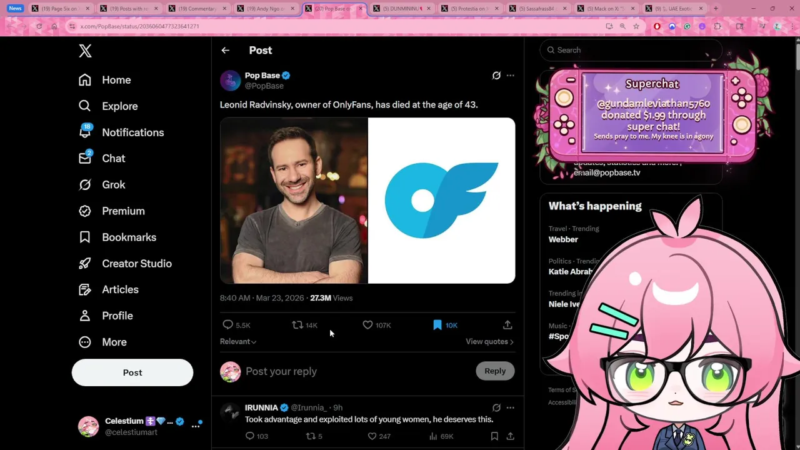Open the Relevant sort dropdown
This screenshot has width=800, height=450.
click(x=238, y=342)
